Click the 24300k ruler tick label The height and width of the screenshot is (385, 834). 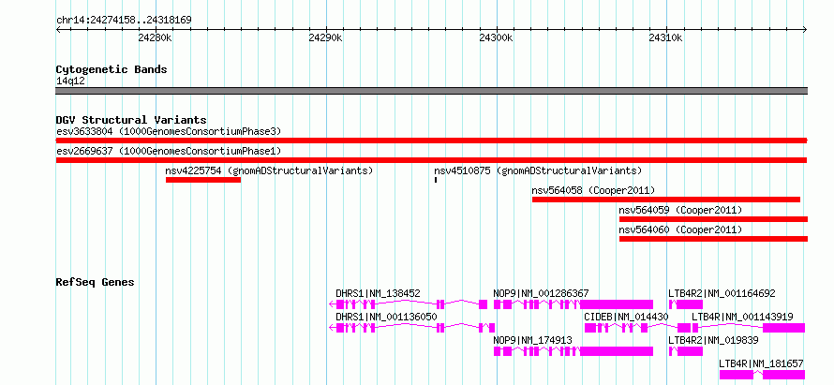(497, 37)
